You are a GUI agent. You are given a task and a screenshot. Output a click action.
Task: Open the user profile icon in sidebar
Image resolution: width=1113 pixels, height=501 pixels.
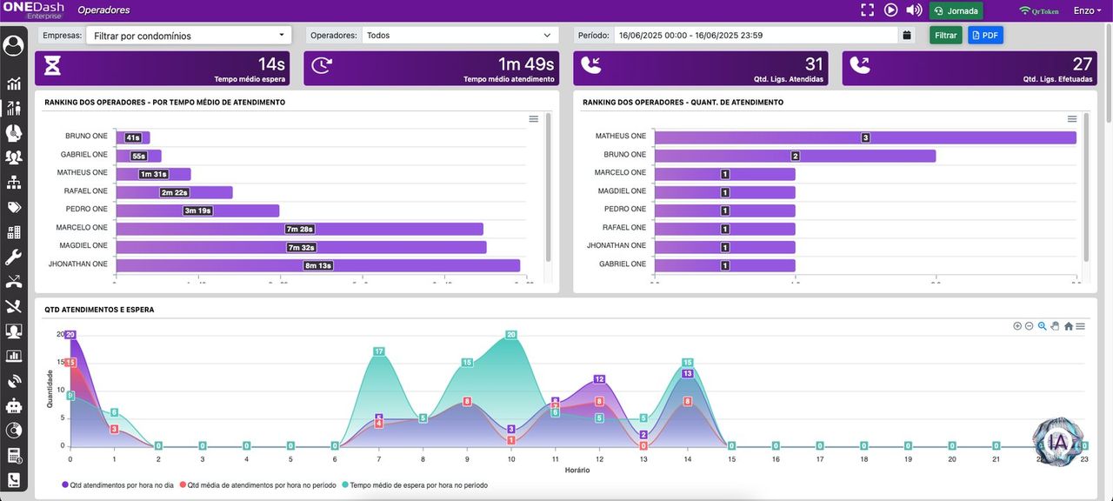(x=13, y=46)
